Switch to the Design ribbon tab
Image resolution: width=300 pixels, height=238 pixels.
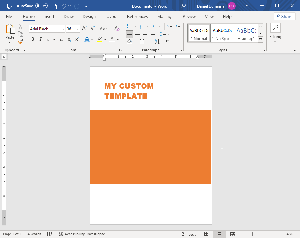pos(89,16)
